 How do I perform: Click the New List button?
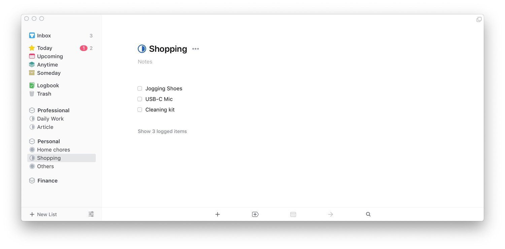[43, 214]
